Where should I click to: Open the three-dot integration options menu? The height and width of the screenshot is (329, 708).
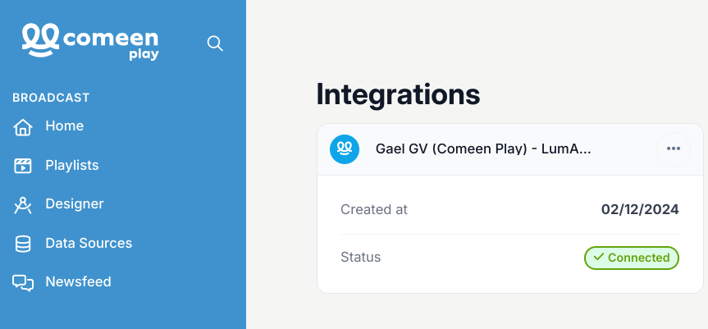click(x=674, y=149)
